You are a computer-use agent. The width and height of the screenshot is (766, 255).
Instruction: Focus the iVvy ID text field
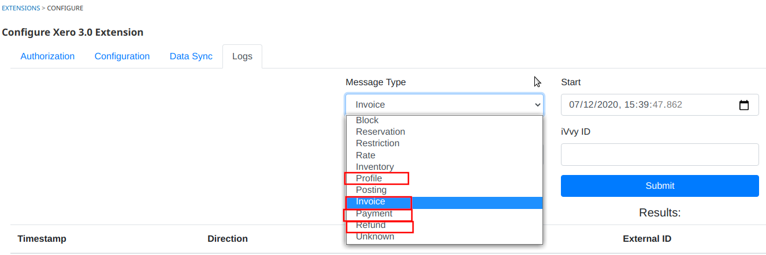click(660, 154)
